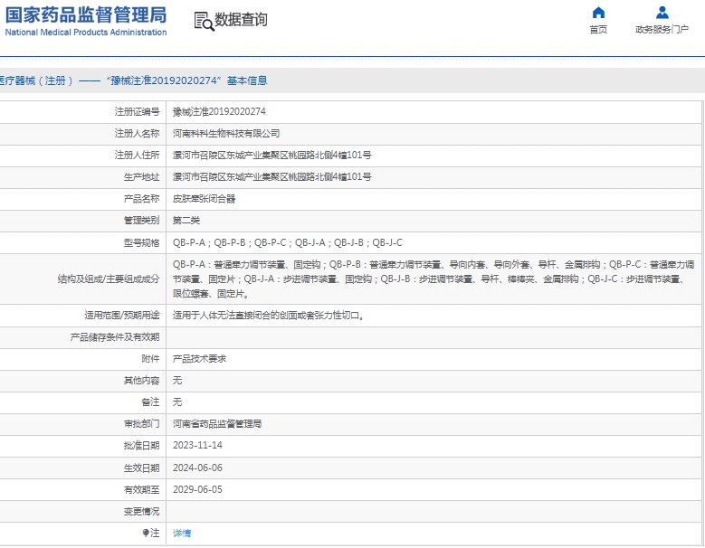The width and height of the screenshot is (705, 548).
Task: Click the 适用于人体无法直接闭合的创面 scope text
Action: click(x=269, y=316)
